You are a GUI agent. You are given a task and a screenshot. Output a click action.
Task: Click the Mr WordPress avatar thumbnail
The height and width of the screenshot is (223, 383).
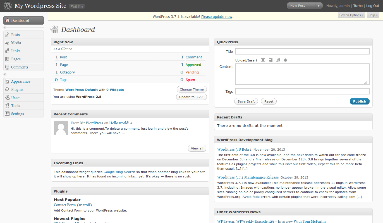pyautogui.click(x=61, y=128)
